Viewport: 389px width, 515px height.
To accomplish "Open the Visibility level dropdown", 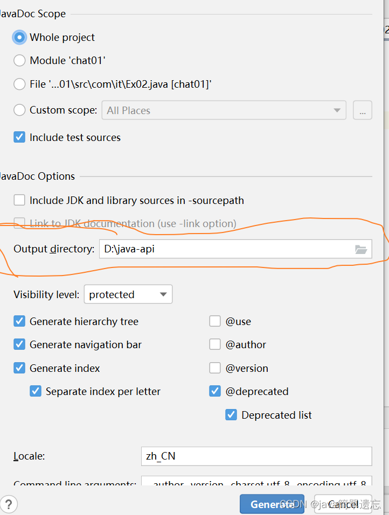I will pyautogui.click(x=128, y=294).
